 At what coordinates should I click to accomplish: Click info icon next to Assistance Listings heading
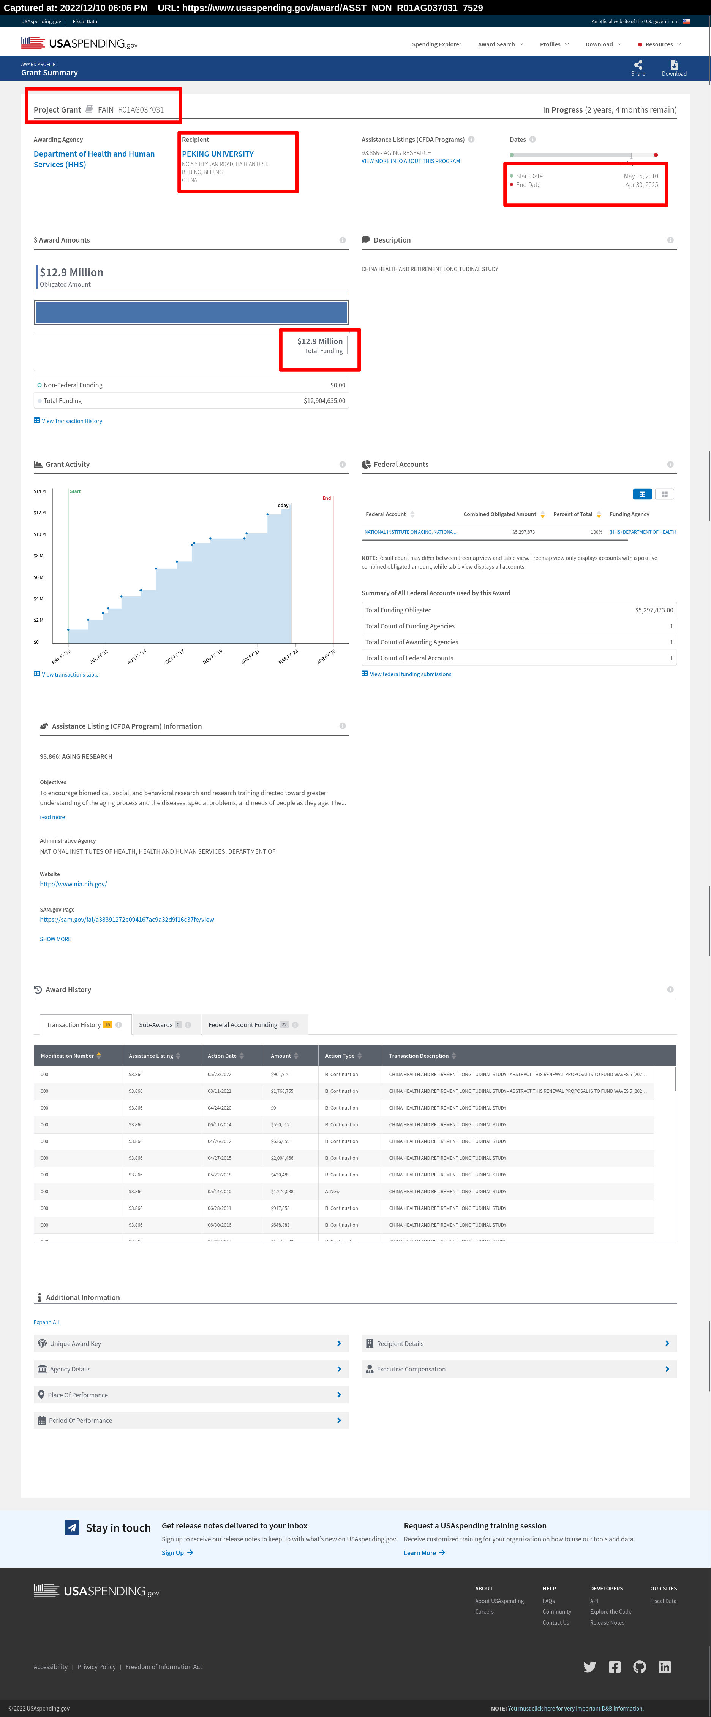[x=471, y=139]
